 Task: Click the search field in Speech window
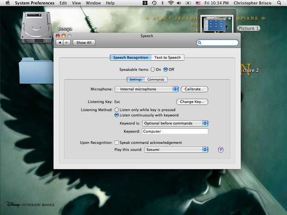[218, 43]
